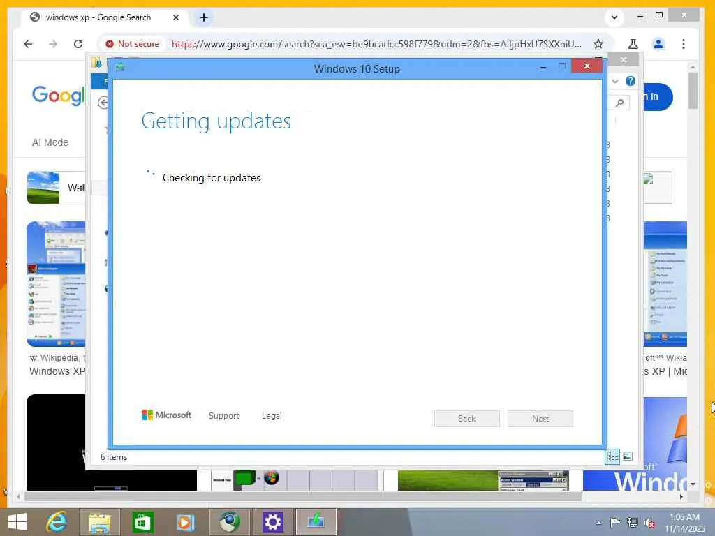Viewport: 715px width, 536px height.
Task: Show hidden tray icons arrow
Action: coord(598,523)
